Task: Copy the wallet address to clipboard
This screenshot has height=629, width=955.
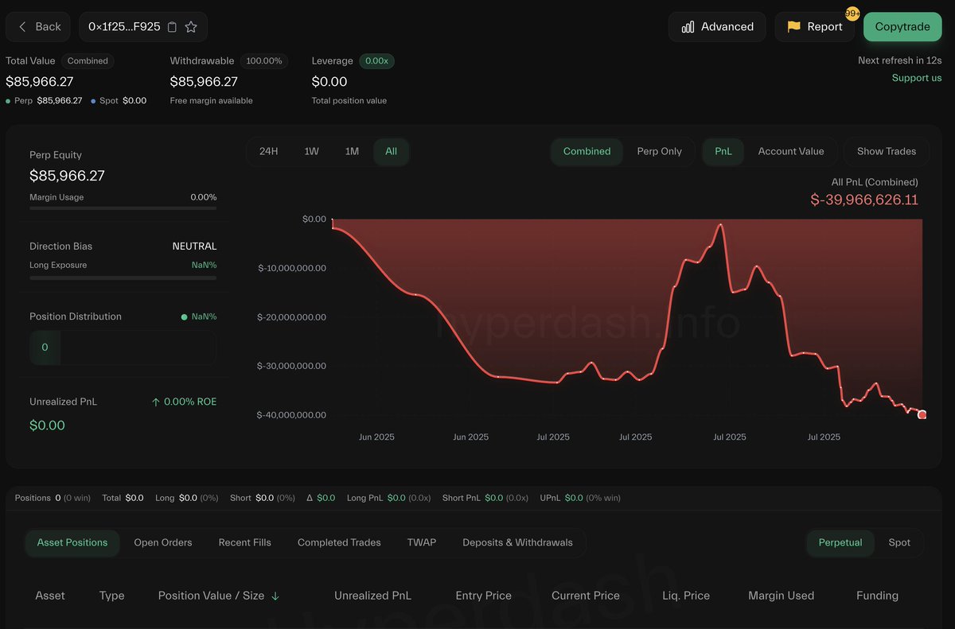Action: 172,26
